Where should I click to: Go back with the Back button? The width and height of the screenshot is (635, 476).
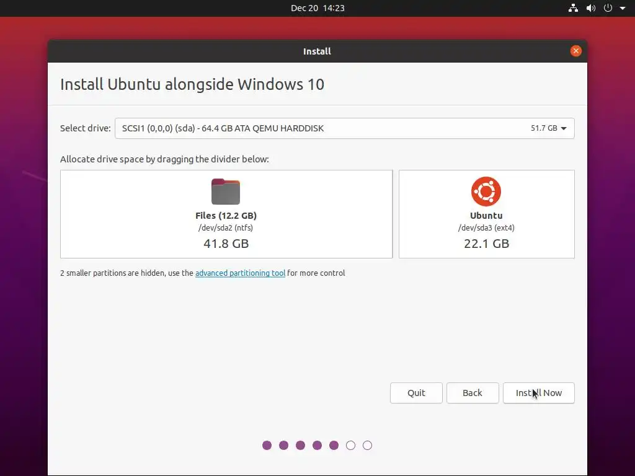[x=473, y=393]
